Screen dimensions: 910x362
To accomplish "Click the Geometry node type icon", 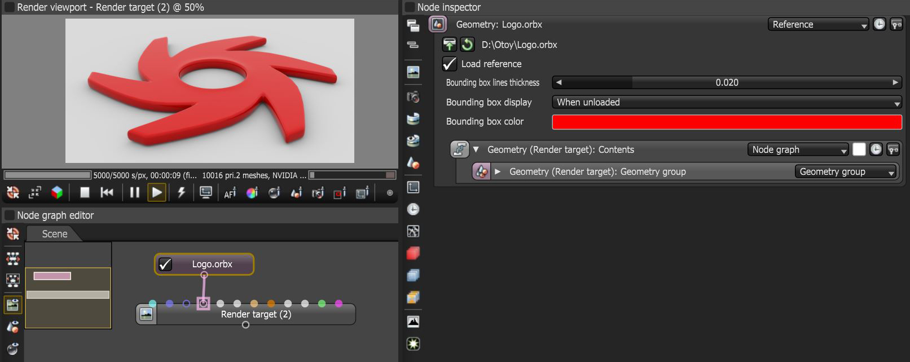I will tap(438, 24).
